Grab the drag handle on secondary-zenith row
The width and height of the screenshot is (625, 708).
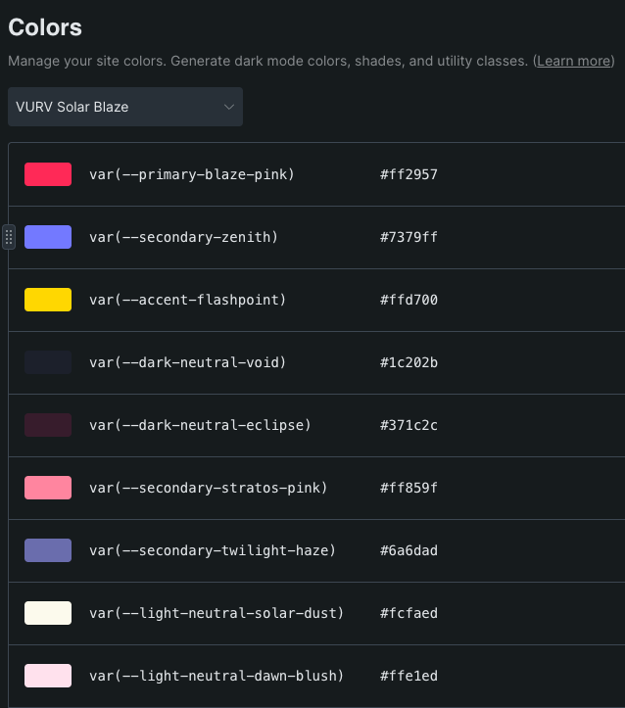coord(9,237)
